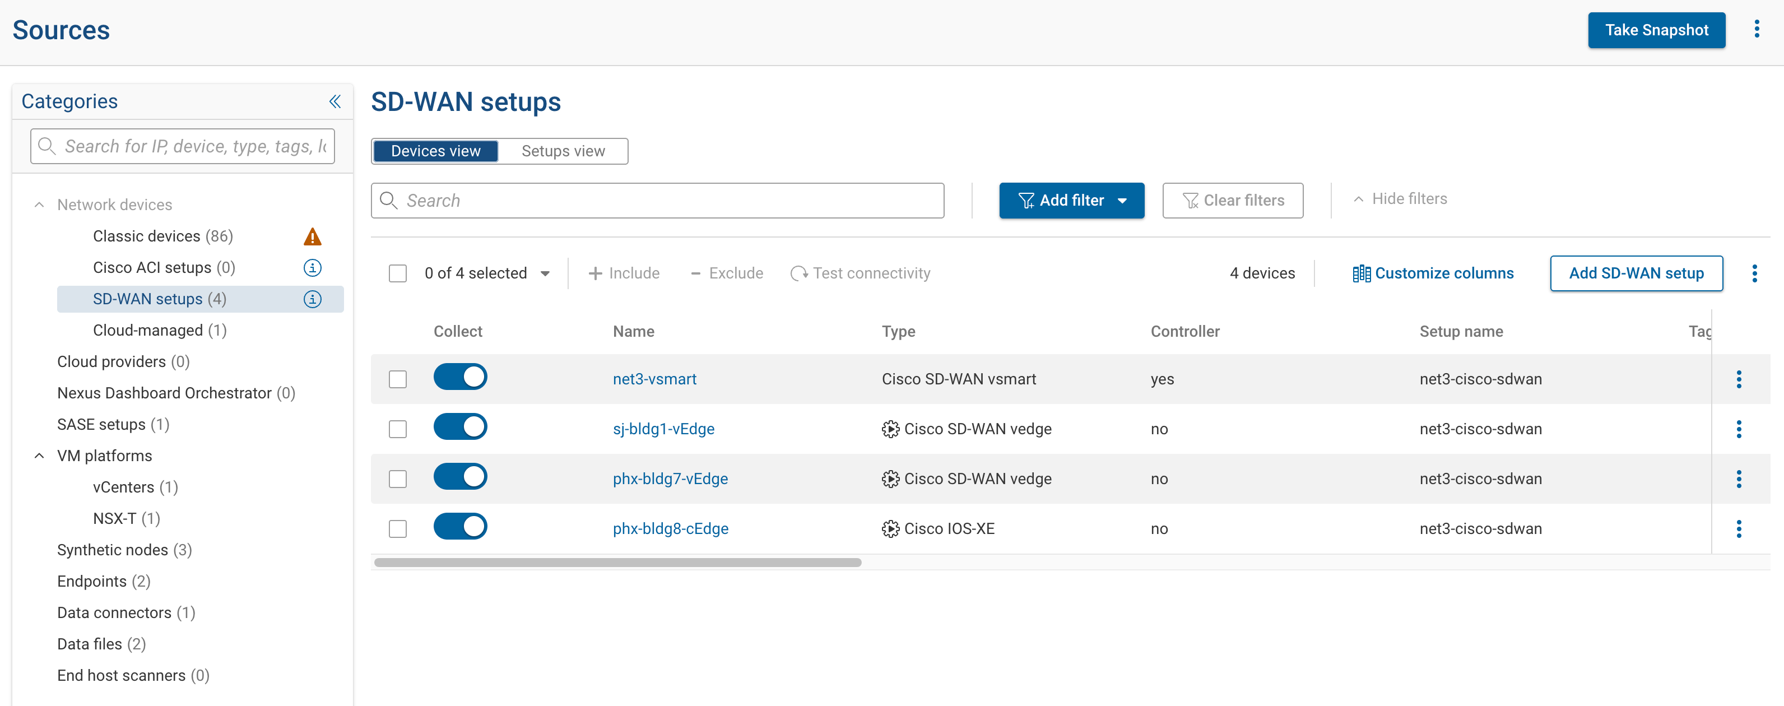This screenshot has height=706, width=1784.
Task: Collapse filters using Hide filters
Action: 1400,199
